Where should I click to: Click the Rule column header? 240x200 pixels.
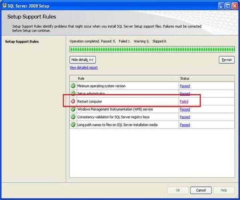pyautogui.click(x=81, y=78)
